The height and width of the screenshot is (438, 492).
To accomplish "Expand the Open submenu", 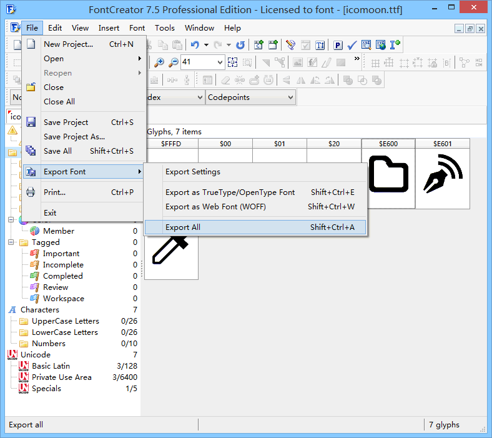I will coord(84,59).
